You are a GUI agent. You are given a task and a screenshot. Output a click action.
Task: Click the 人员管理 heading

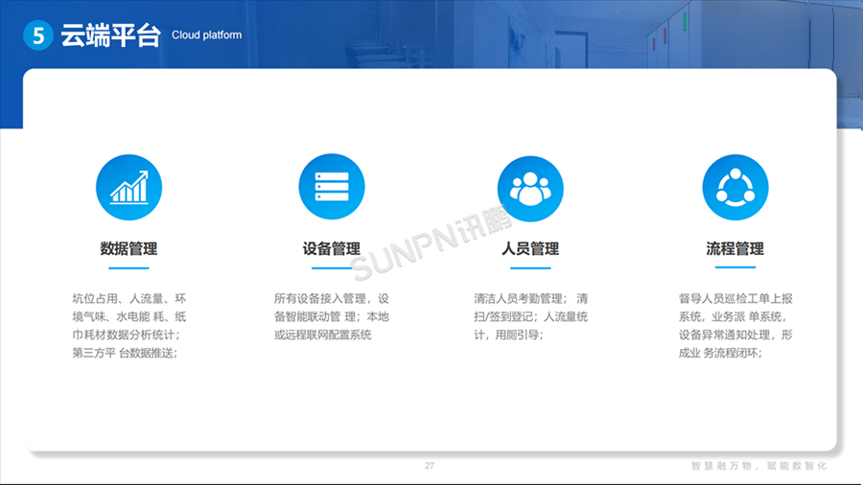point(530,249)
